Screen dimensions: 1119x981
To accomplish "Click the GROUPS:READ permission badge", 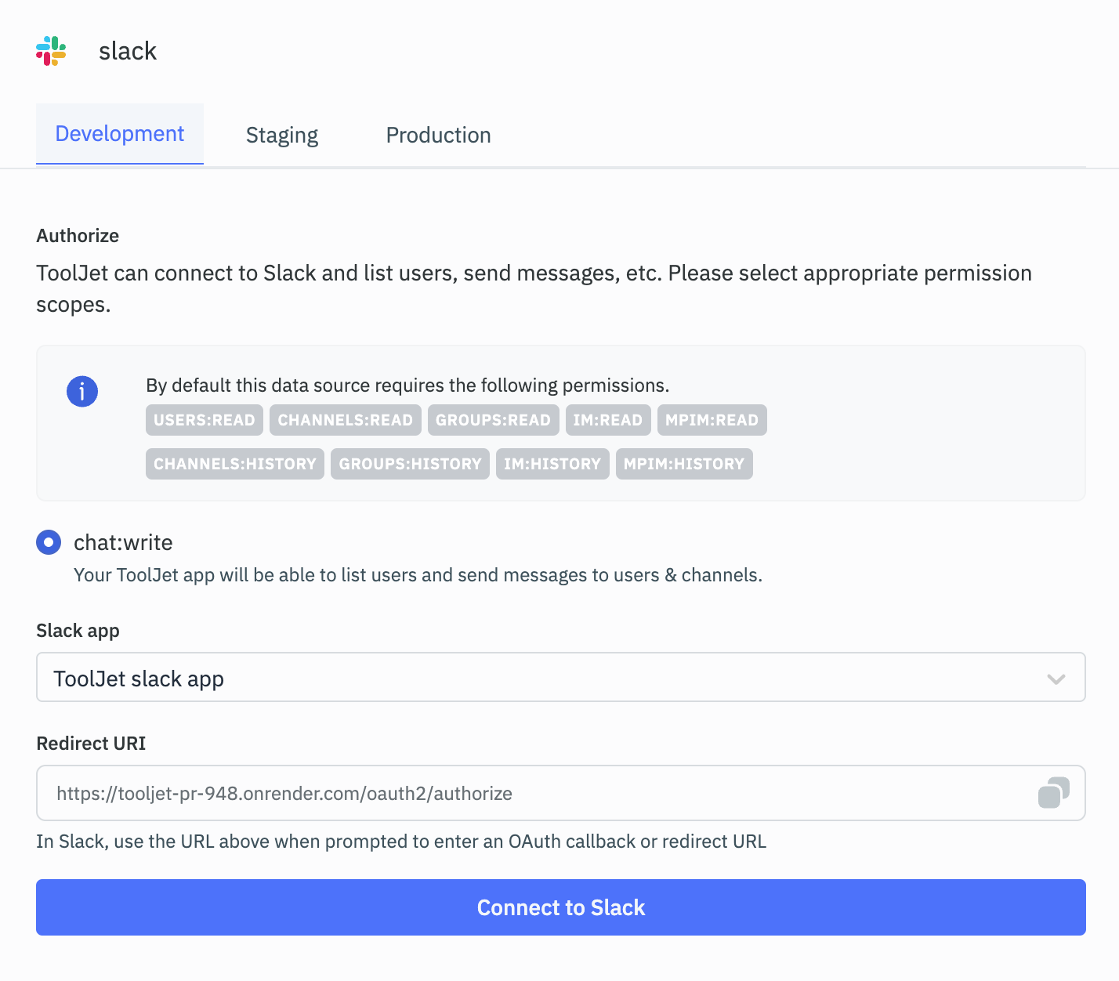I will click(493, 420).
